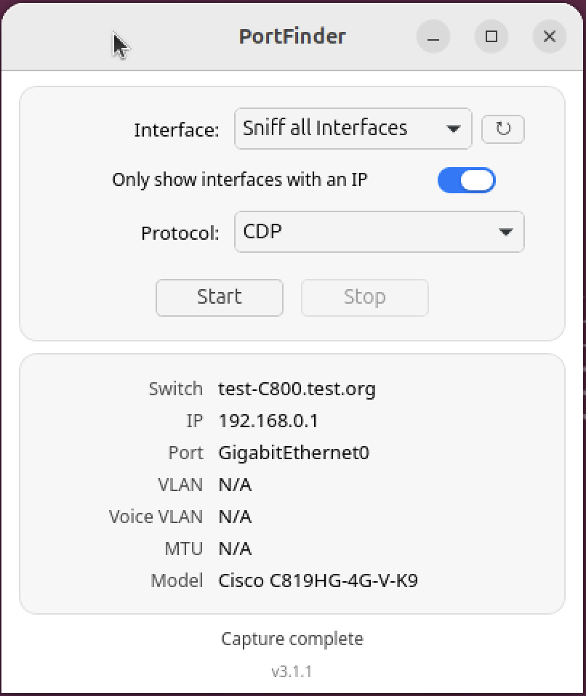Click the VLAN N/A value
This screenshot has width=586, height=696.
click(234, 485)
